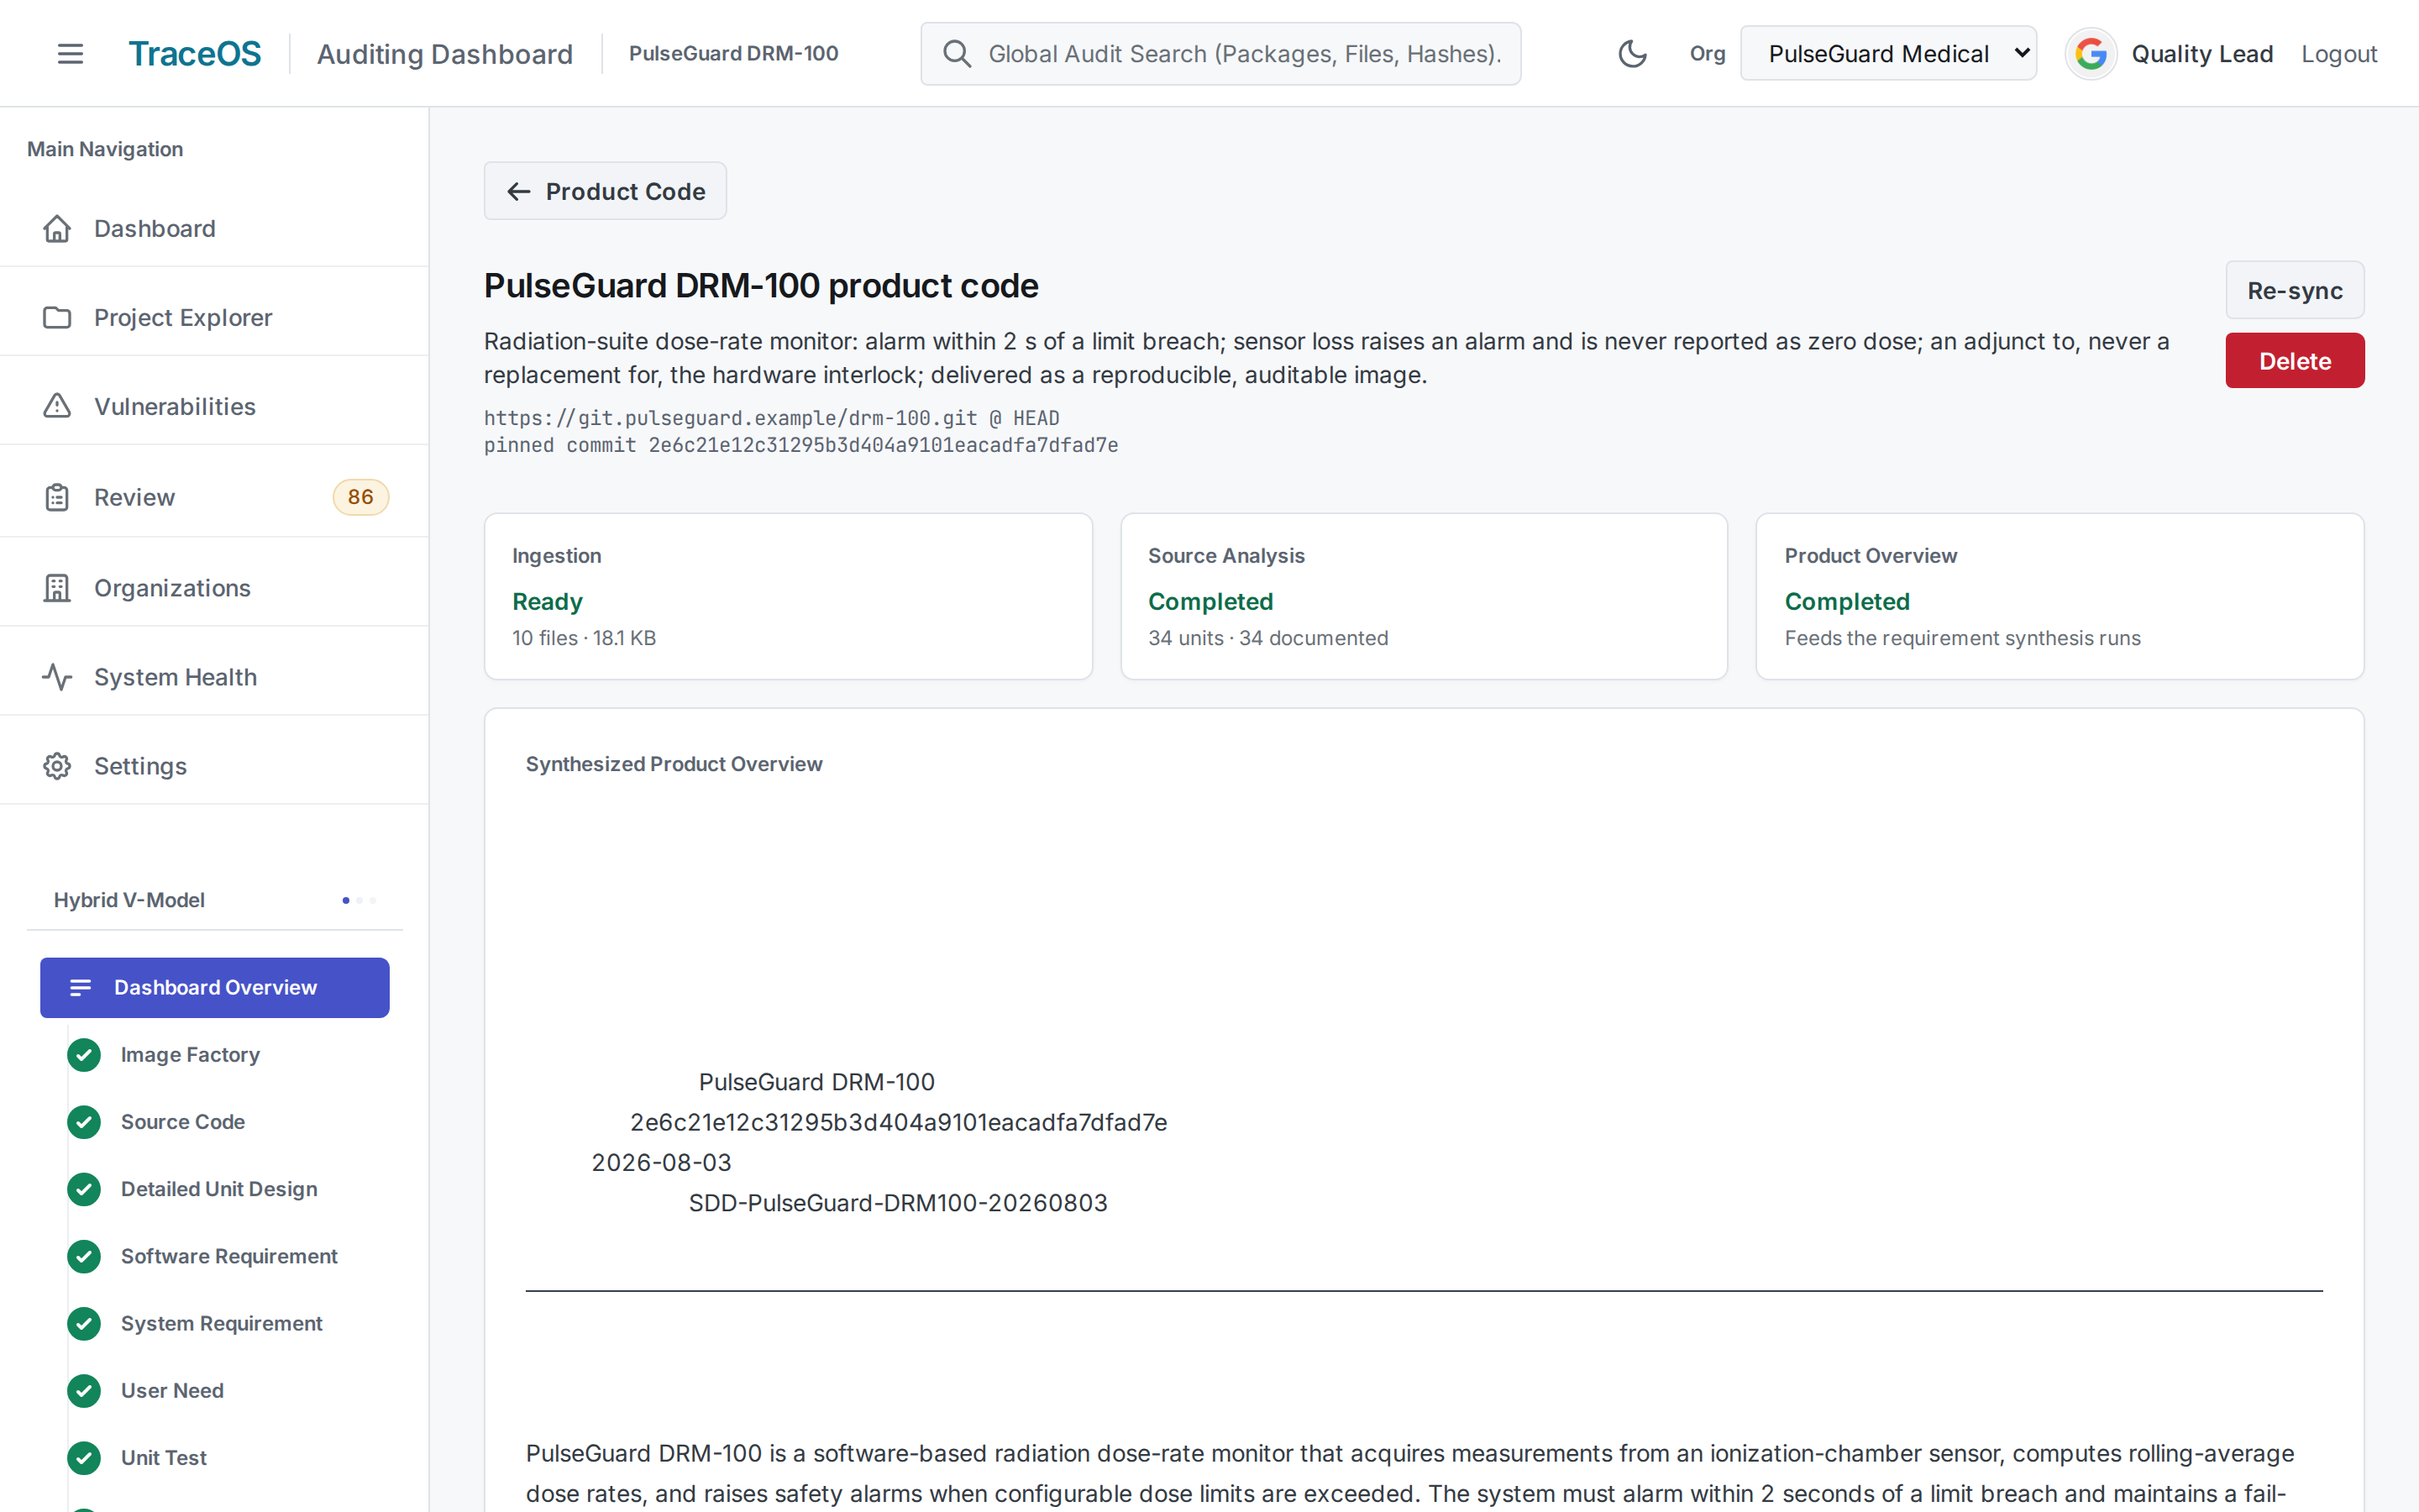Open the hamburger menu icon
The height and width of the screenshot is (1512, 2419).
70,54
